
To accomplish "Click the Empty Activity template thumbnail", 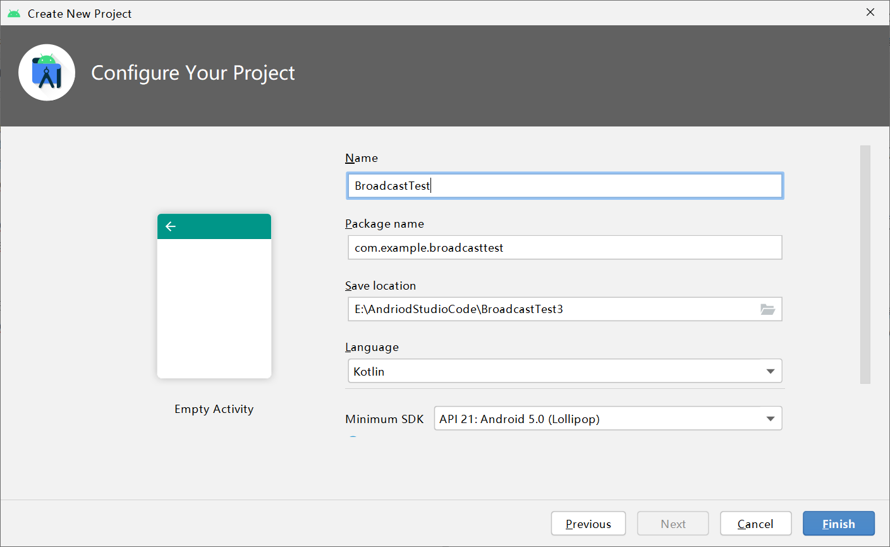I will point(214,296).
